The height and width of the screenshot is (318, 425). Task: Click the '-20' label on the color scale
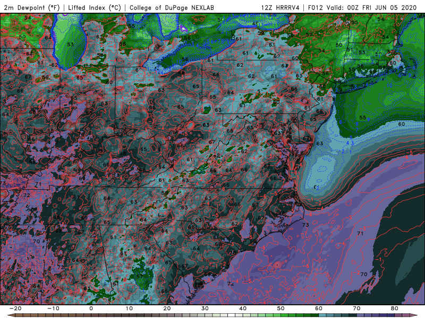tap(15, 308)
